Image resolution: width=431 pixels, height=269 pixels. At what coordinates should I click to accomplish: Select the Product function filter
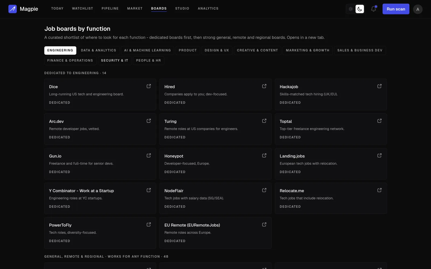click(188, 50)
